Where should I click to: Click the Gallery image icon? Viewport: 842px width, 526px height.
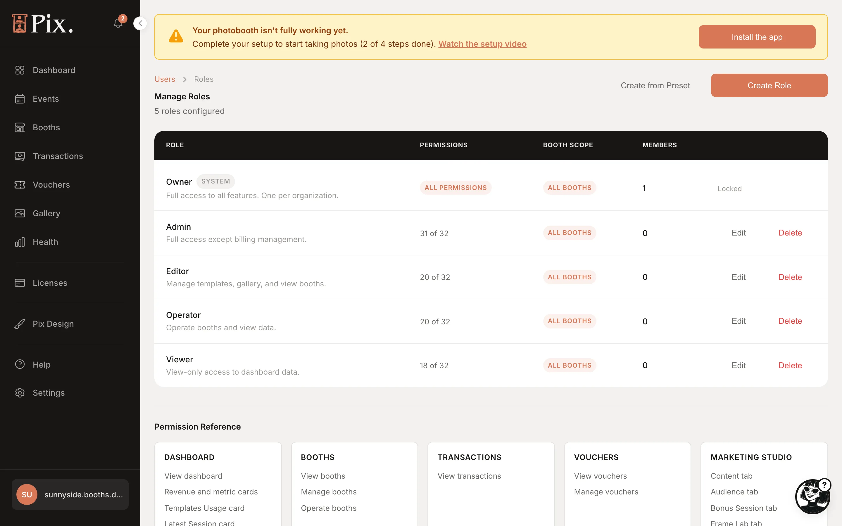click(x=20, y=213)
